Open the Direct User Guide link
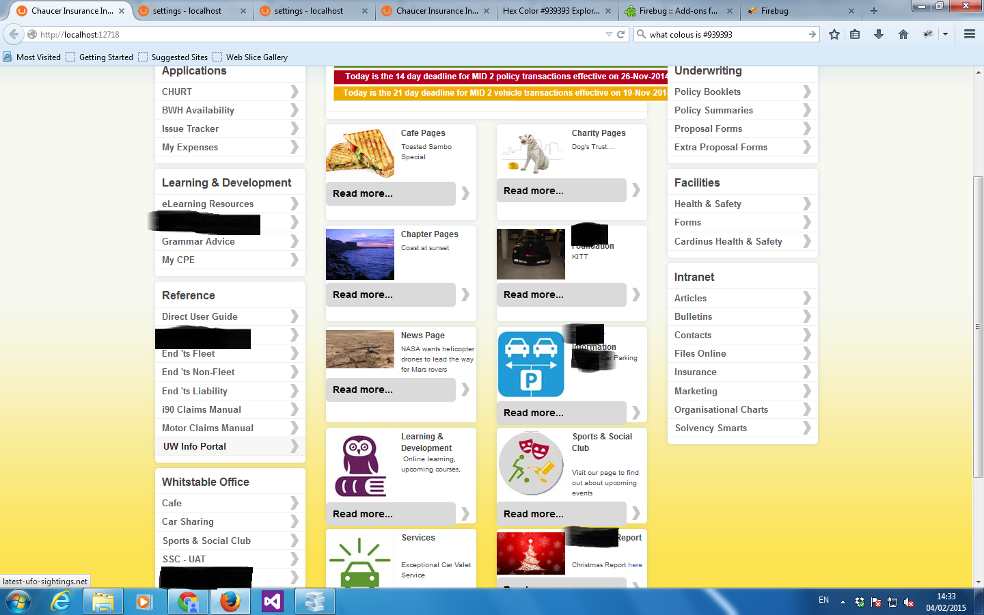This screenshot has width=984, height=615. tap(200, 316)
